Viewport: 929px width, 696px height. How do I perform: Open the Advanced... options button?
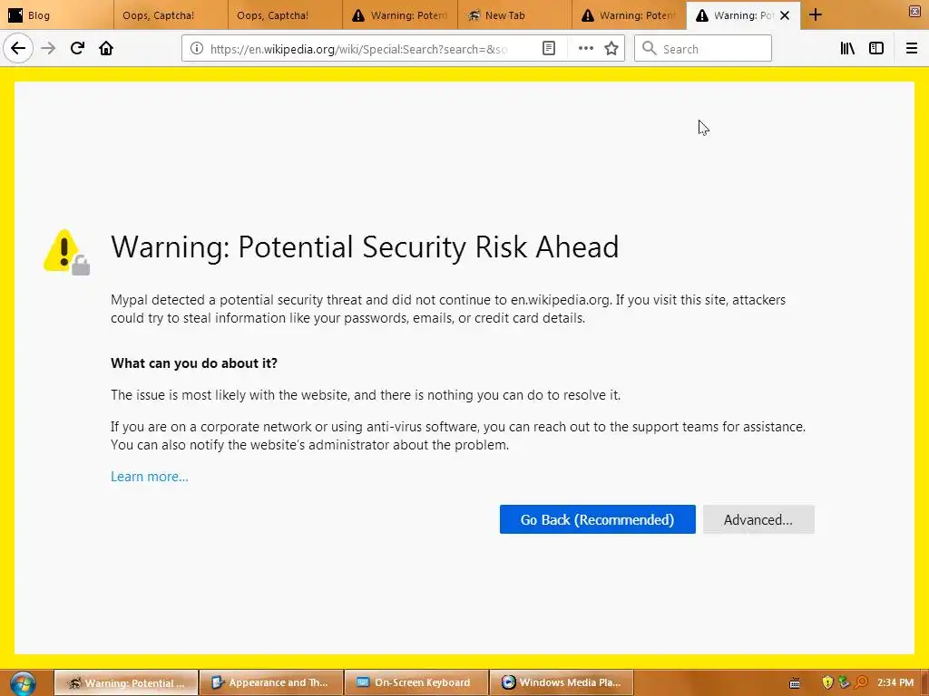[x=758, y=519]
